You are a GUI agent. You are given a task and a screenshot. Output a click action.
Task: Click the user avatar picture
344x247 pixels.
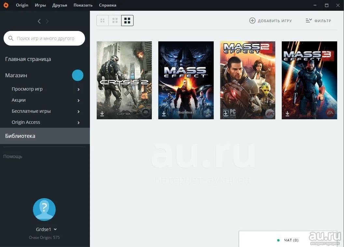click(x=44, y=210)
